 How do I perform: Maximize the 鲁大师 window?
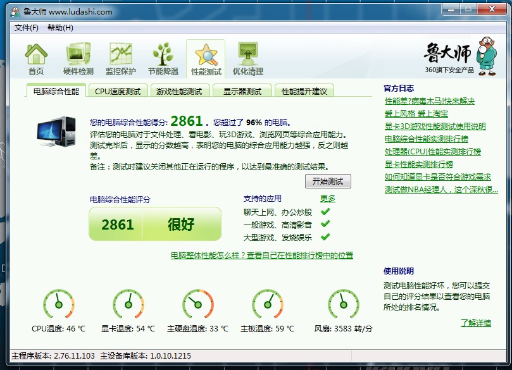[468, 9]
